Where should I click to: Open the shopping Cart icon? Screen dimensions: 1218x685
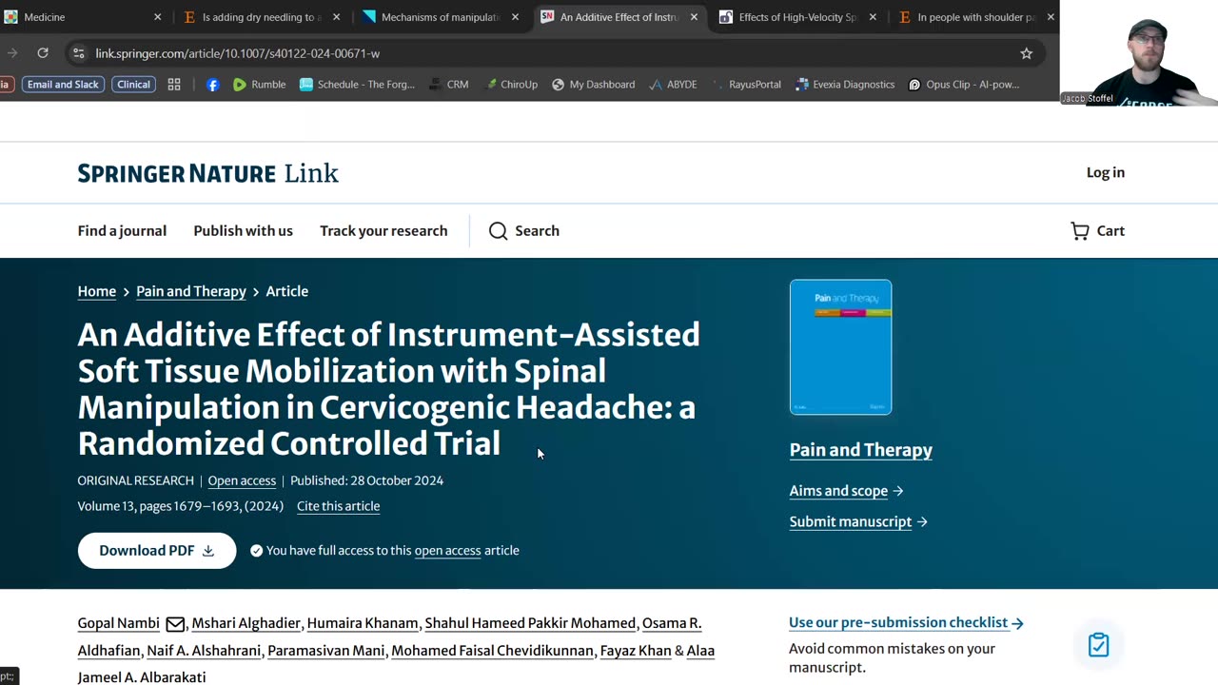coord(1080,231)
